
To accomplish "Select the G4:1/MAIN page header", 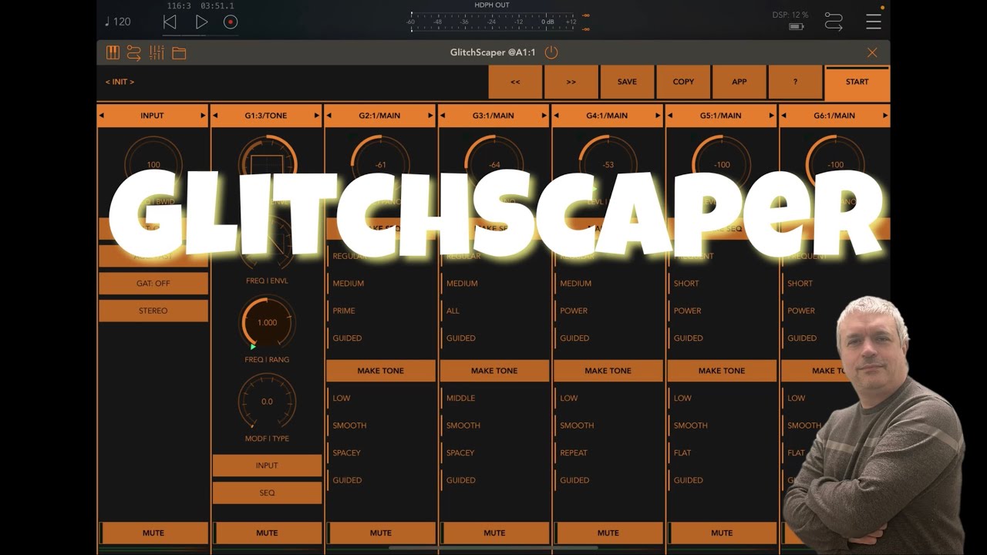I will pos(607,116).
